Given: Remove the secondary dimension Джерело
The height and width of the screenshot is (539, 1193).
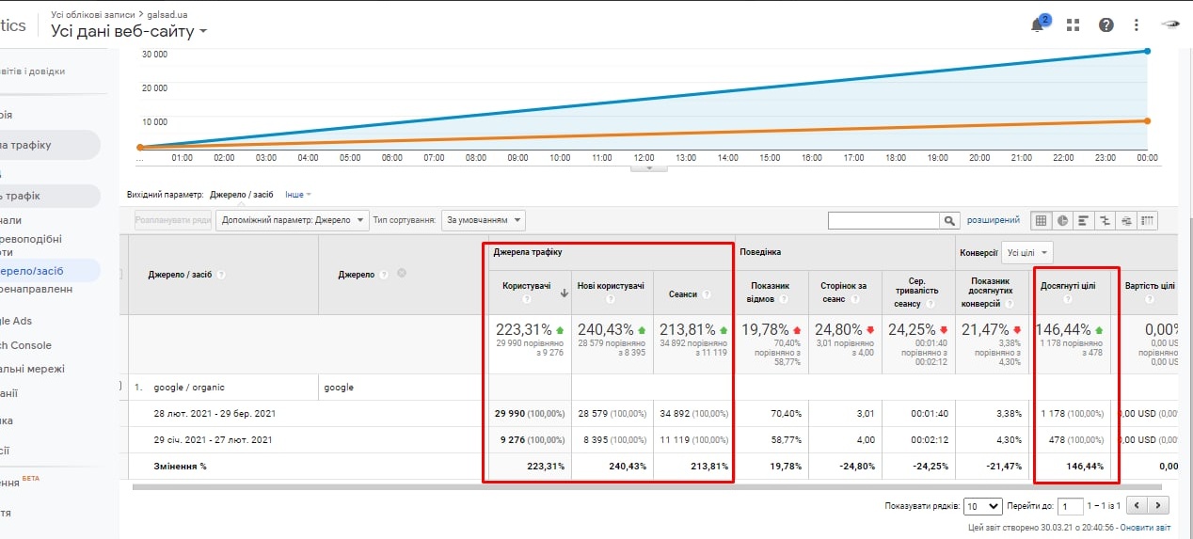Looking at the screenshot, I should point(402,274).
